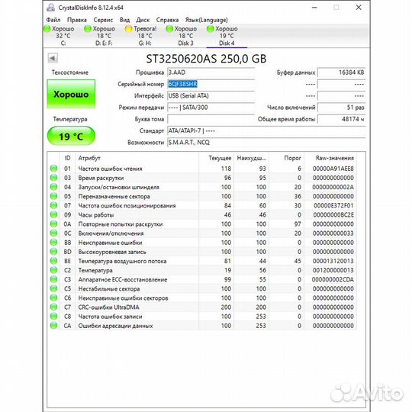This screenshot has width=412, height=412.
Task: Open the Справка menu
Action: 167,20
